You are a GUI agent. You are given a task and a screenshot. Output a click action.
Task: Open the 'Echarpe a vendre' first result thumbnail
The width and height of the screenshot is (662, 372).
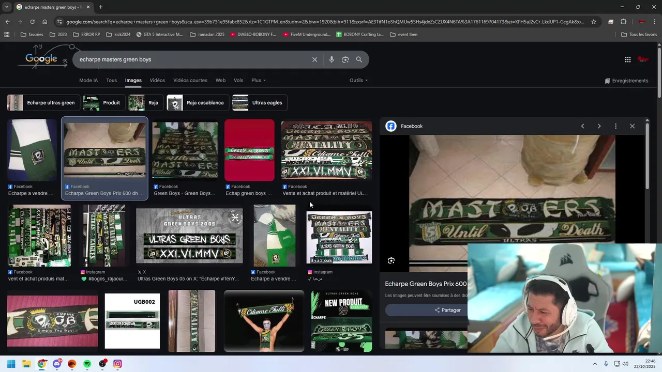pyautogui.click(x=32, y=150)
